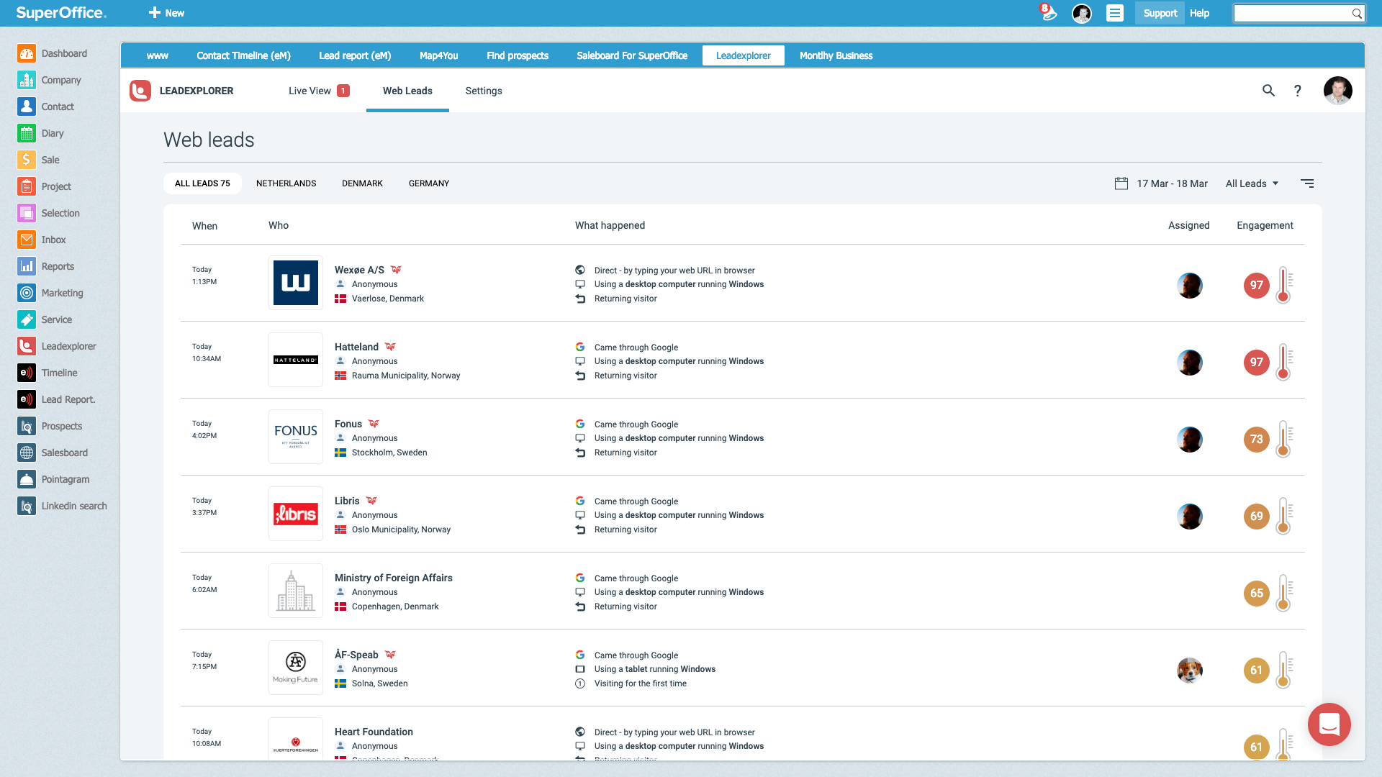Screen dimensions: 1382x777
Task: Click the Leadexplorer search magnifier icon
Action: tap(1268, 91)
